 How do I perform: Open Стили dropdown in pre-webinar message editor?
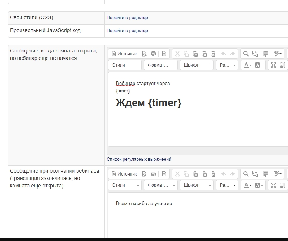[126, 65]
